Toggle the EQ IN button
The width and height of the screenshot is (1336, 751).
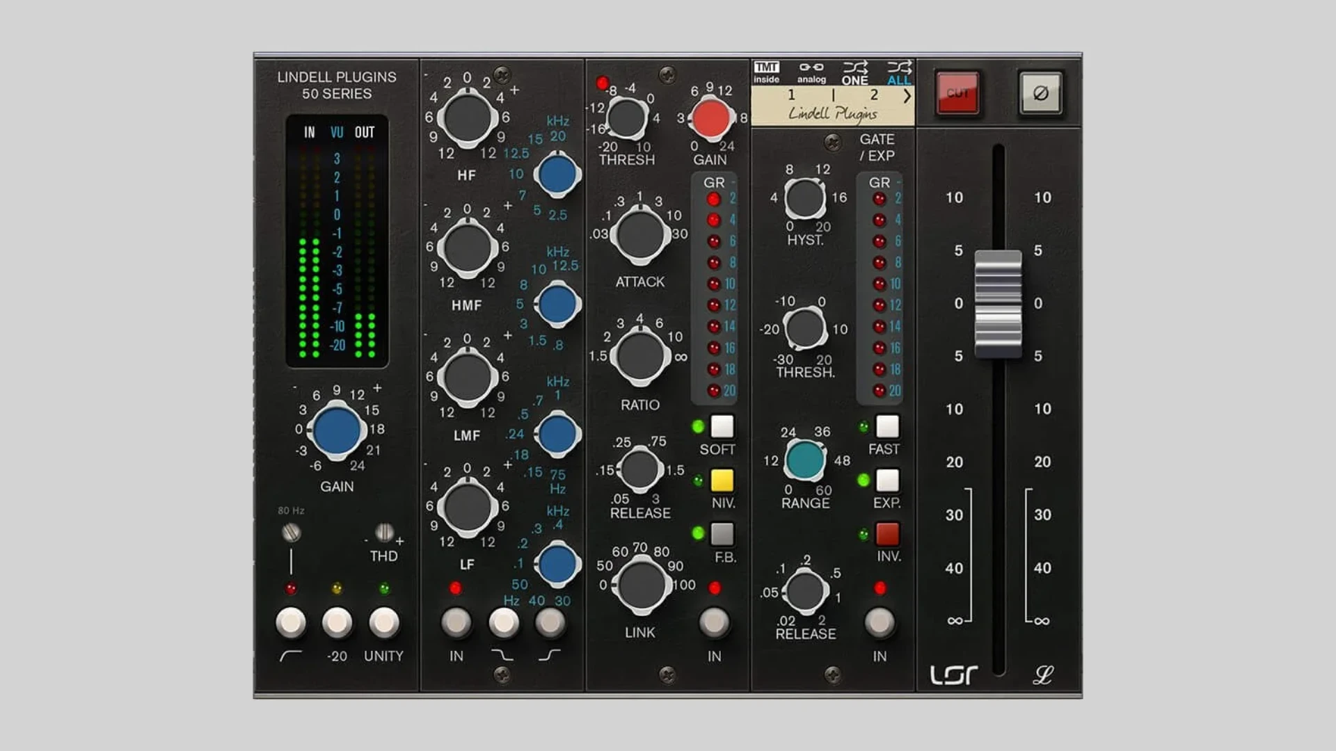[x=456, y=622]
